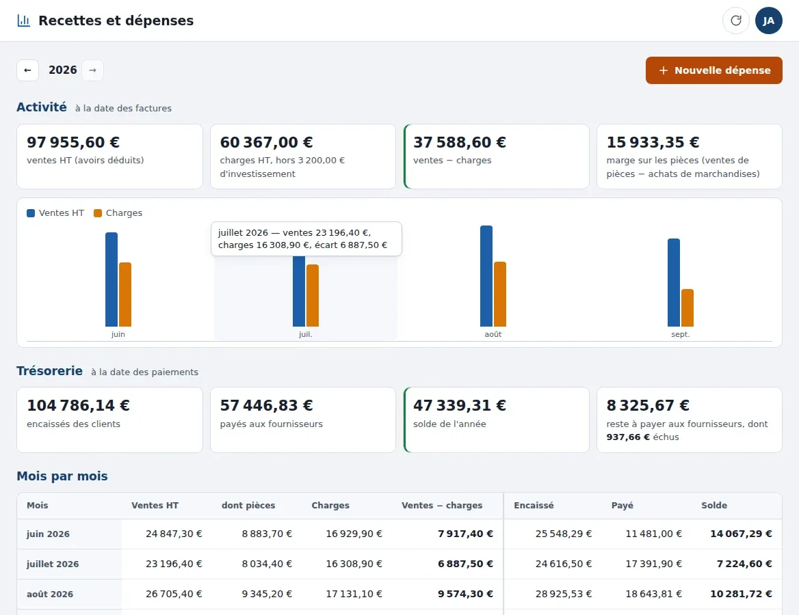Click the orange Charges bar for août

click(500, 295)
